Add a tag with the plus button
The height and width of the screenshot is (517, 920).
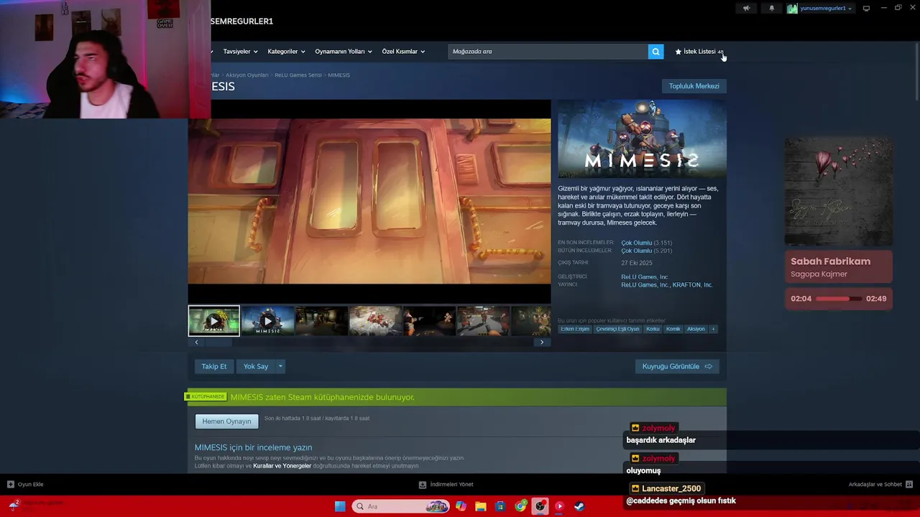713,329
